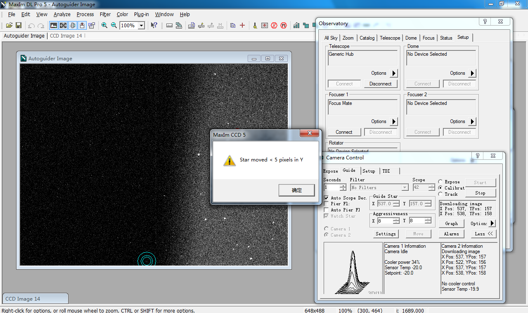Click the red plus toolbar icon
Viewport: 528px width, 313px height.
pyautogui.click(x=242, y=26)
